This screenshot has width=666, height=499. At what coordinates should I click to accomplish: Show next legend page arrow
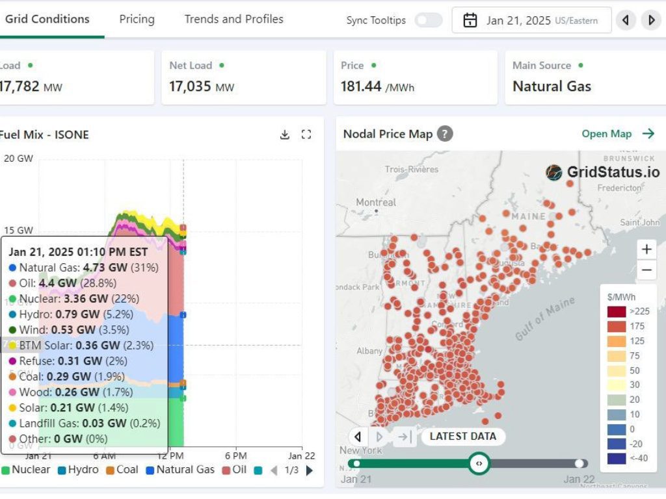(310, 470)
